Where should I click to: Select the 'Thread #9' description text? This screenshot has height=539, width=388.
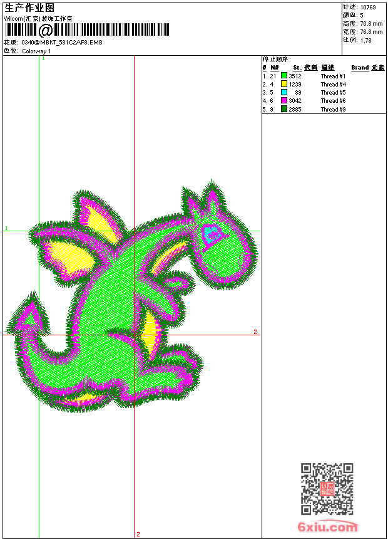click(x=333, y=109)
